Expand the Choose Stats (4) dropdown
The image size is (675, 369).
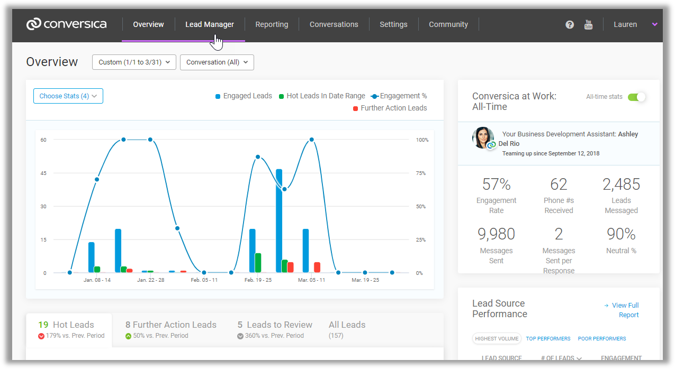click(x=68, y=96)
